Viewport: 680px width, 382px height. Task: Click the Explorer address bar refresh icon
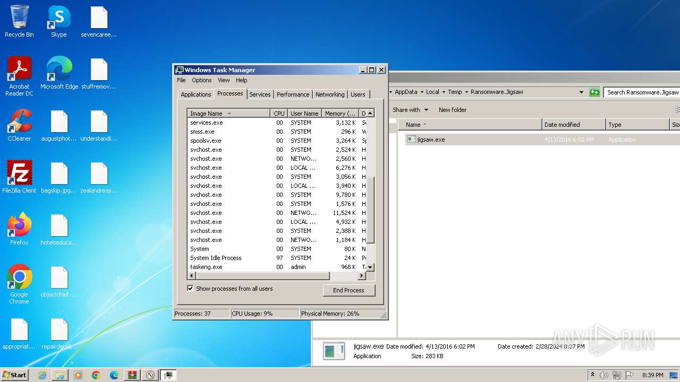point(594,92)
